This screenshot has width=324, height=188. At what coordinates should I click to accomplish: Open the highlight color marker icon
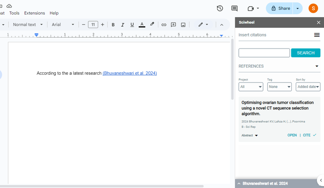point(152,24)
